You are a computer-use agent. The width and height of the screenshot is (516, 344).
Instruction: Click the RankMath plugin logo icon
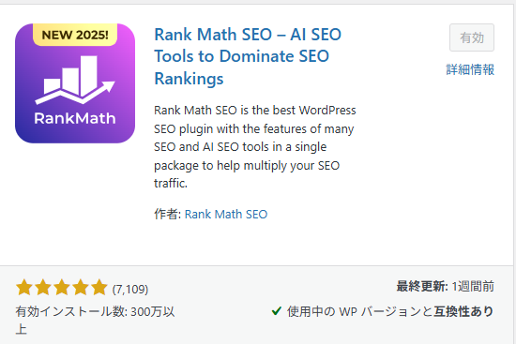coord(75,83)
